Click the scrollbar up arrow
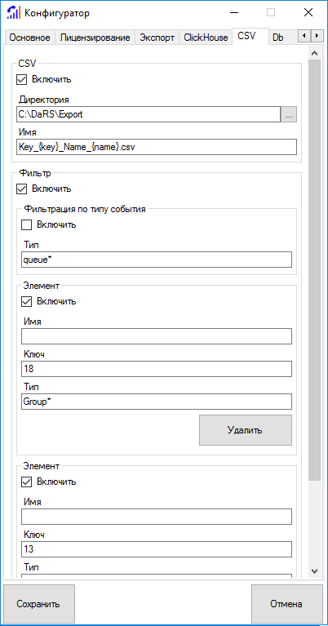The image size is (328, 626). click(314, 54)
